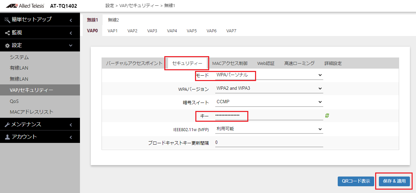Image resolution: width=416 pixels, height=193 pixels.
Task: Select the VAP3 tab
Action: pyautogui.click(x=152, y=31)
